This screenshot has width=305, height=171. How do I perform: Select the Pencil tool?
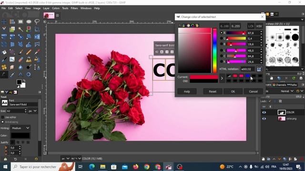[29, 52]
